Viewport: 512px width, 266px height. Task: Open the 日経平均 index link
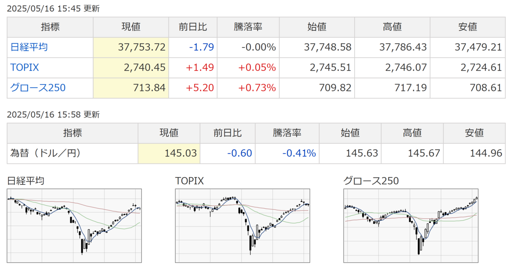tap(29, 47)
